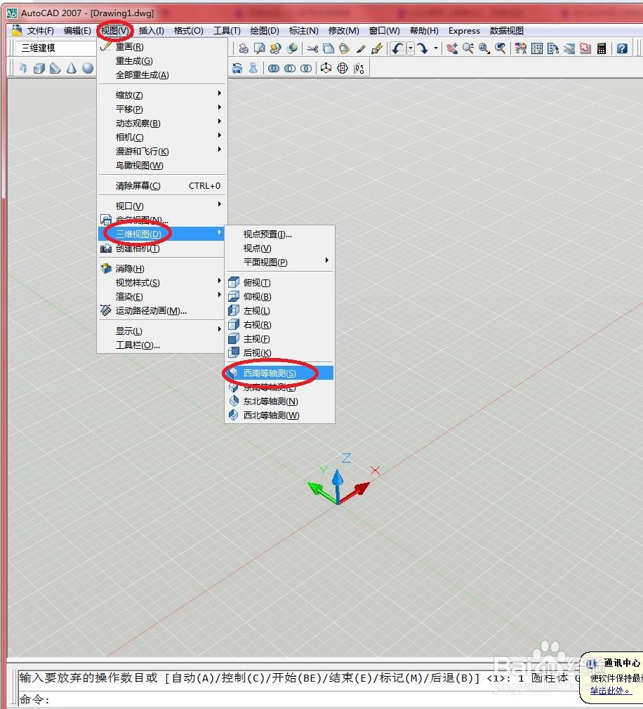Open the undo history dropdown arrow
The width and height of the screenshot is (643, 709).
[411, 48]
